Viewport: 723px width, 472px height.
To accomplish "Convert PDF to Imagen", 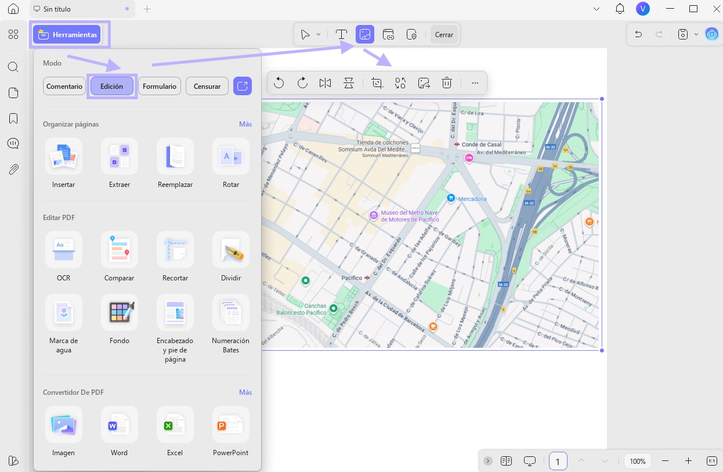I will point(63,431).
